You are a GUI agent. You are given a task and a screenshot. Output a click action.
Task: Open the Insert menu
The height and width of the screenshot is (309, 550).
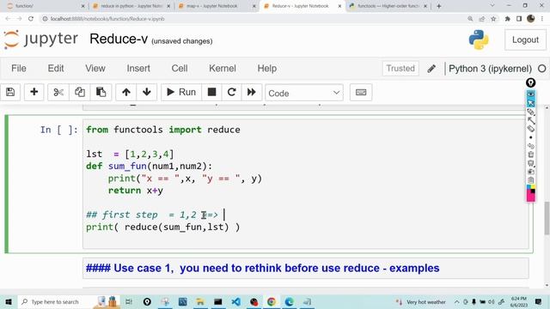(138, 69)
